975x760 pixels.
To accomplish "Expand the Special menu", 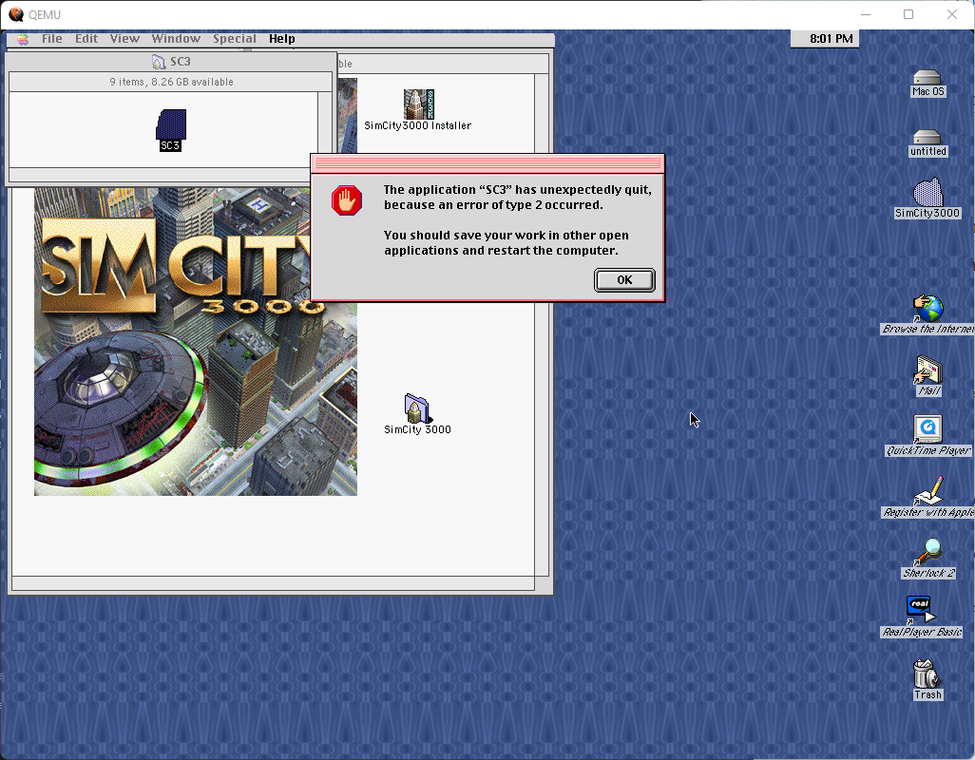I will (x=234, y=39).
